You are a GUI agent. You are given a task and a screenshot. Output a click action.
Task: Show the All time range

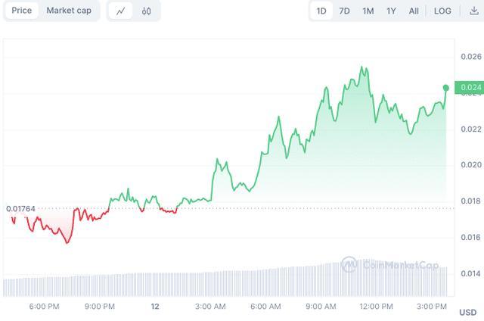coord(414,11)
